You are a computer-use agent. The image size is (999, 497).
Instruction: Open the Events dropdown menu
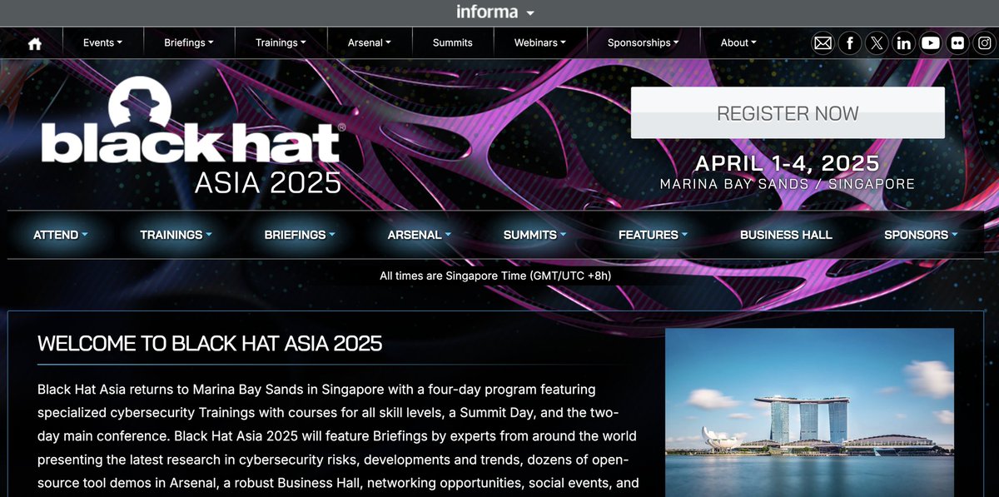tap(102, 42)
